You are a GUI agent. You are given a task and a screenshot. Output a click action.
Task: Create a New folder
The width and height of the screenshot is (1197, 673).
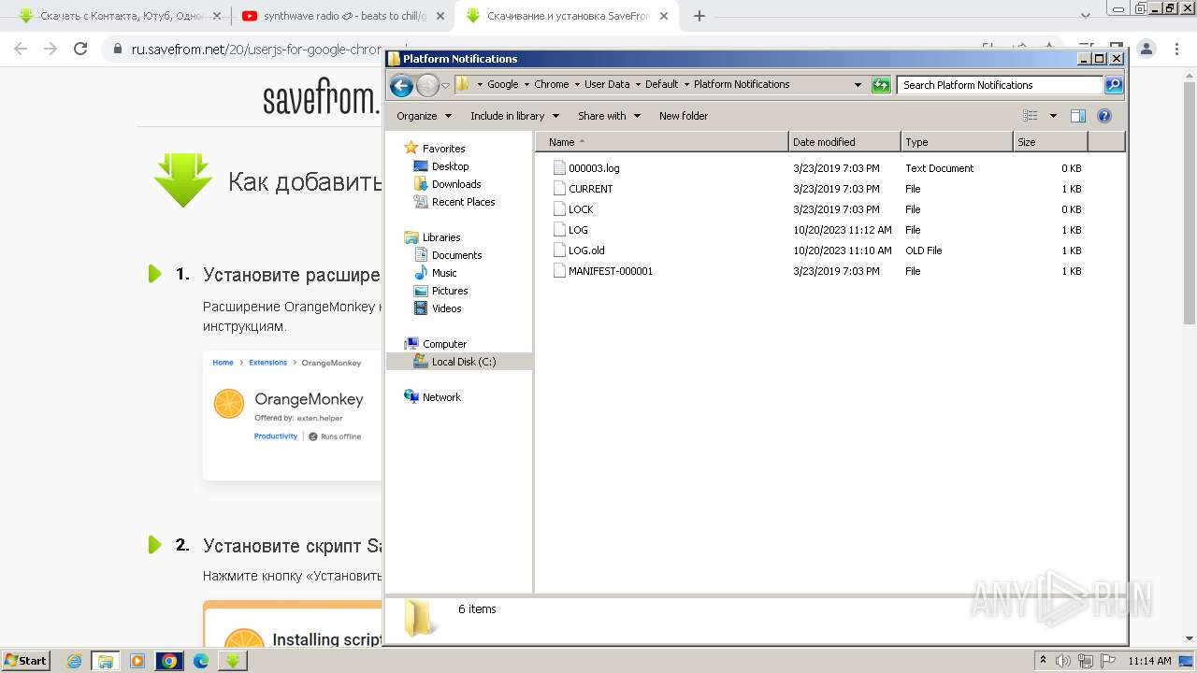tap(684, 116)
